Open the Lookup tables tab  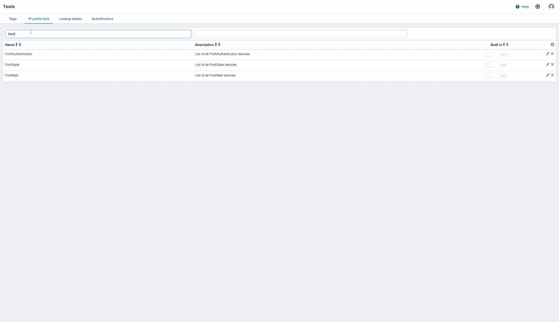(x=70, y=19)
